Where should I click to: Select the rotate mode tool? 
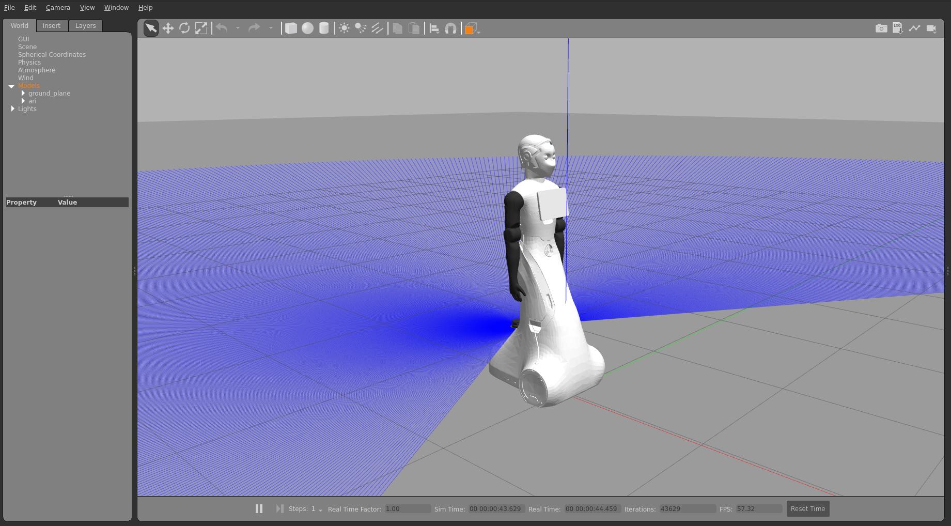[184, 28]
